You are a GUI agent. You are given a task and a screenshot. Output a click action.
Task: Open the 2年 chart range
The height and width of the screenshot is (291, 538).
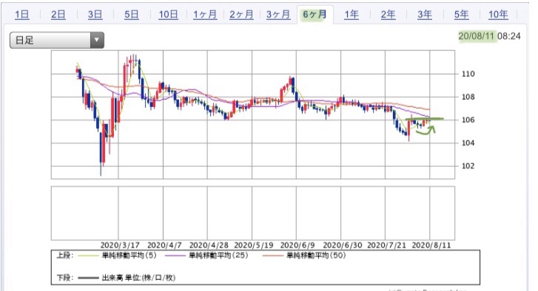388,15
